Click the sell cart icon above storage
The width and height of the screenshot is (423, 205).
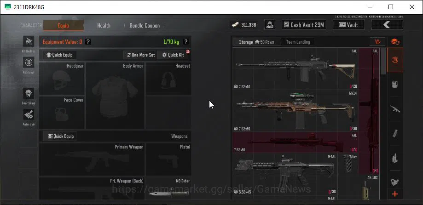[377, 42]
